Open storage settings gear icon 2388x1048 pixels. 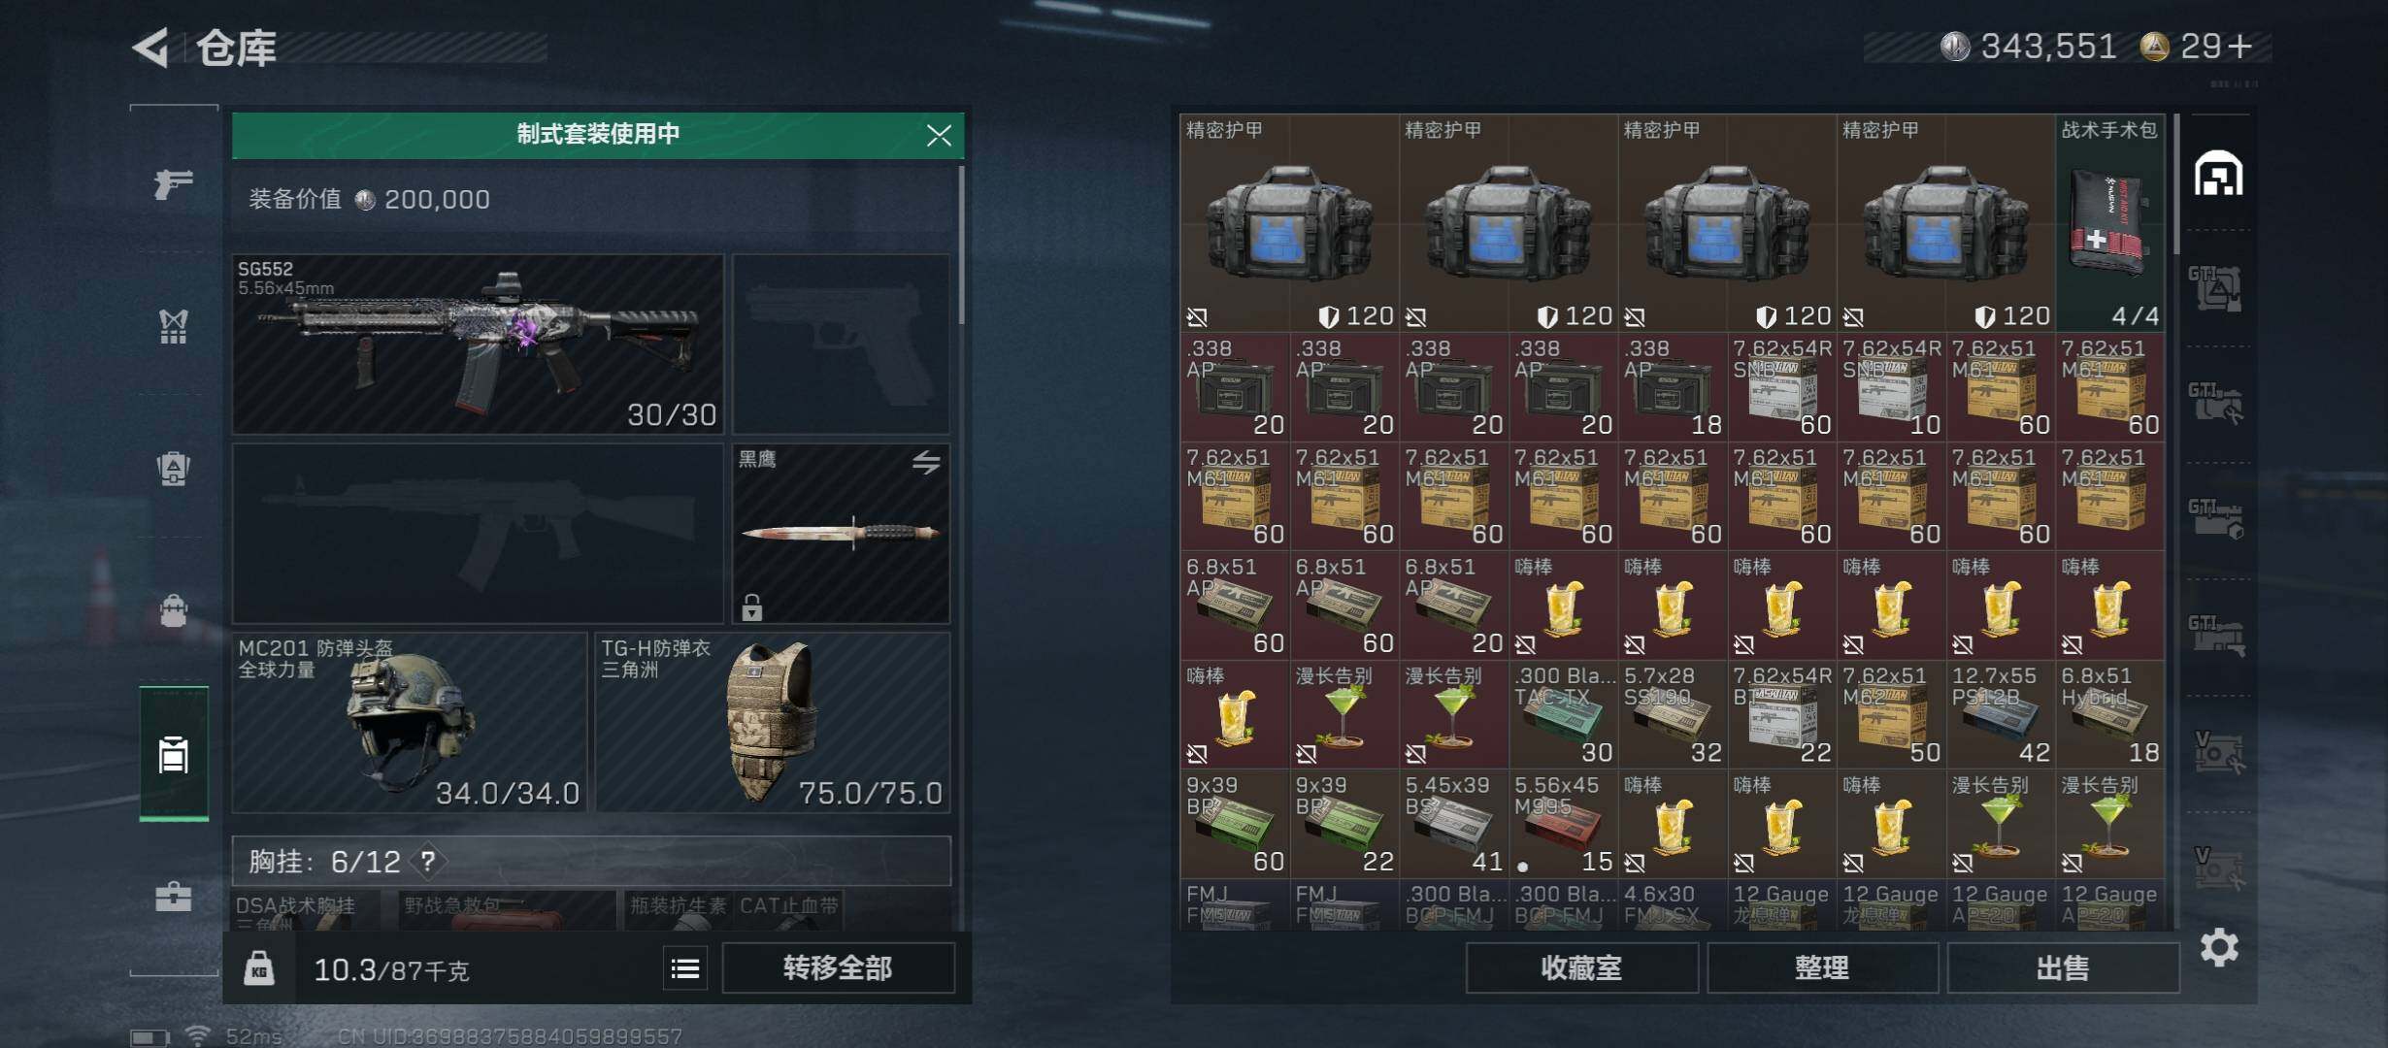coord(2219,946)
